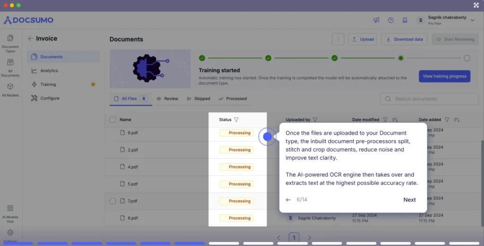
Task: Switch to Review tab
Action: pos(167,99)
